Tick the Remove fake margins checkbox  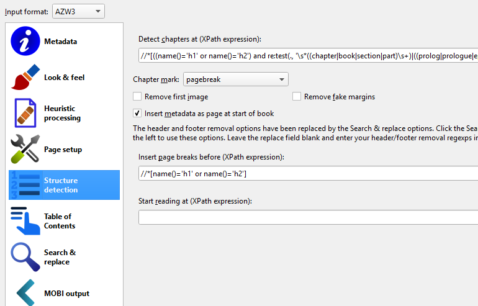point(297,97)
